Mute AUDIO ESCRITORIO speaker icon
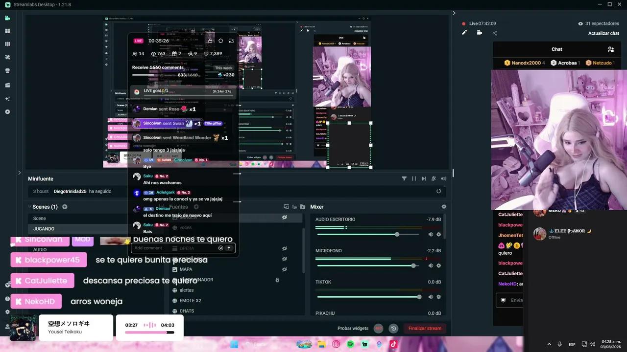 tap(431, 235)
